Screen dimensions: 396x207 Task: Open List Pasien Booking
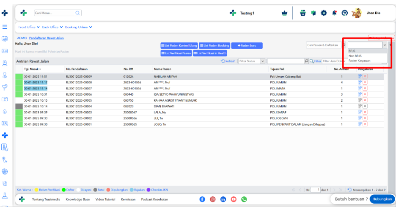point(214,45)
